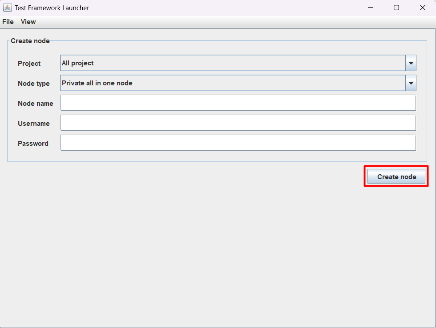Open the File menu

pyautogui.click(x=8, y=22)
